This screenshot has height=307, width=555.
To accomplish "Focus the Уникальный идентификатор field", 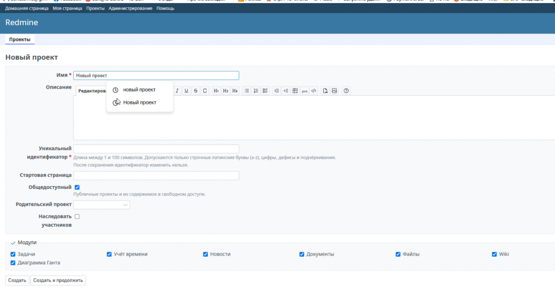I will click(156, 149).
